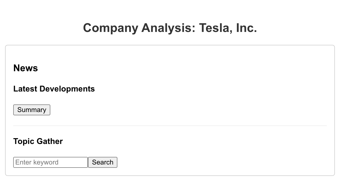Viewport: 341px width, 183px height.
Task: Click the Topic Gather subheading
Action: pos(38,141)
